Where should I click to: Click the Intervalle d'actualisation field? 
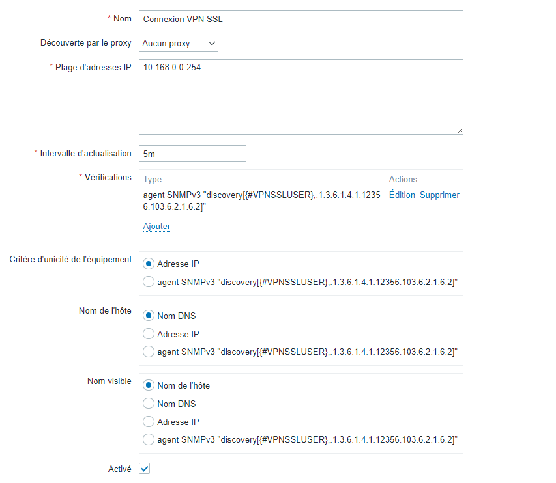click(x=192, y=154)
